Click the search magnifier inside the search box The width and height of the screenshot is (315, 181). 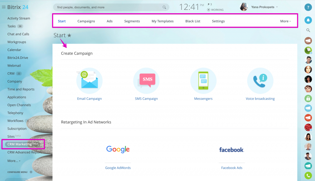tap(164, 7)
